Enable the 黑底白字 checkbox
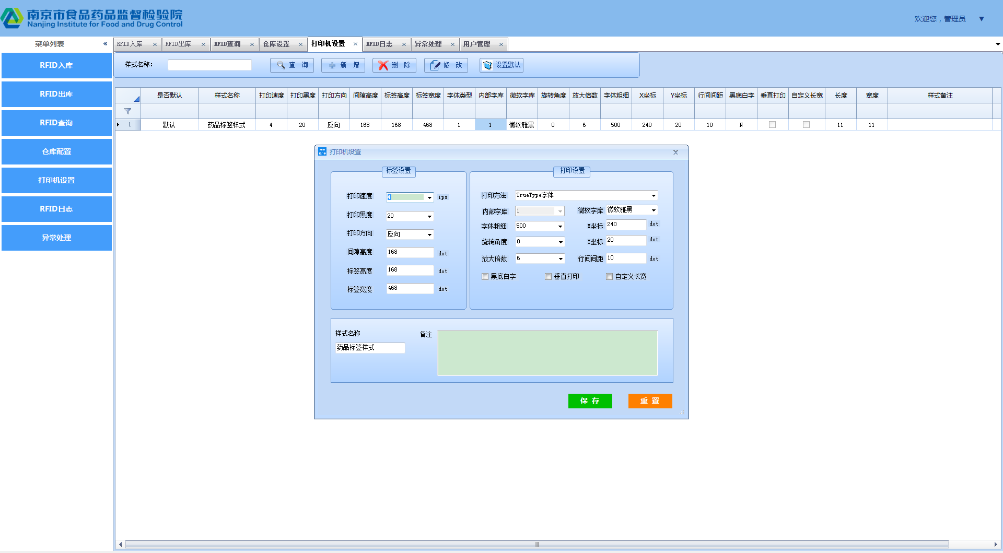 (x=485, y=277)
